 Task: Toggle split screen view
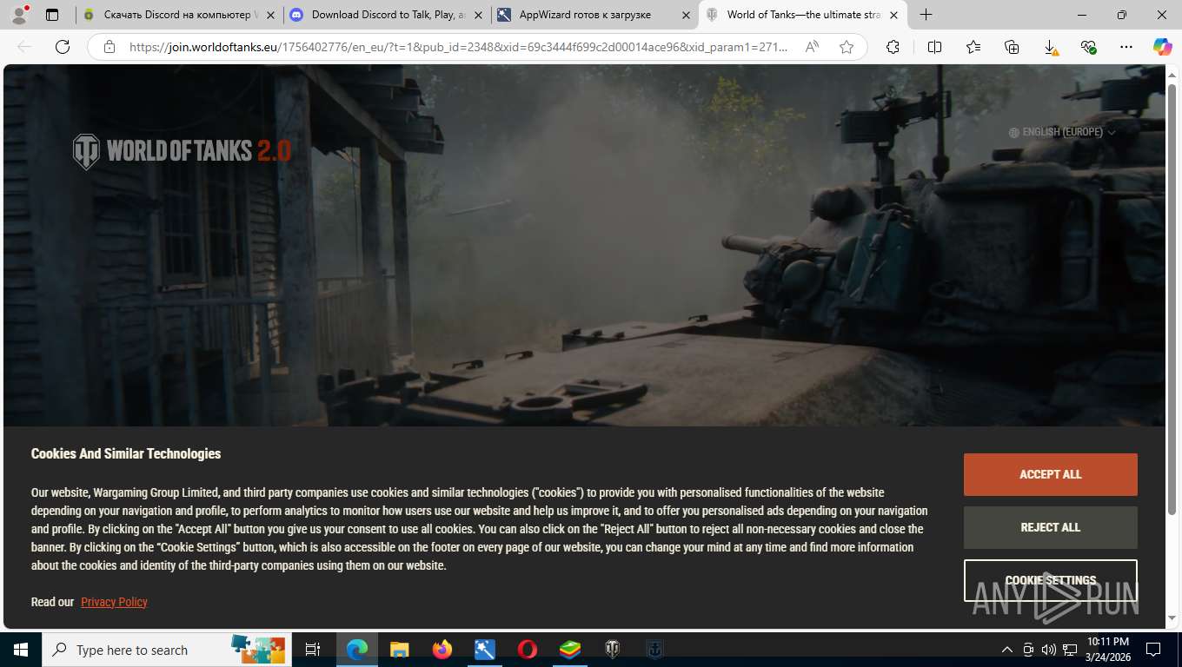click(934, 47)
